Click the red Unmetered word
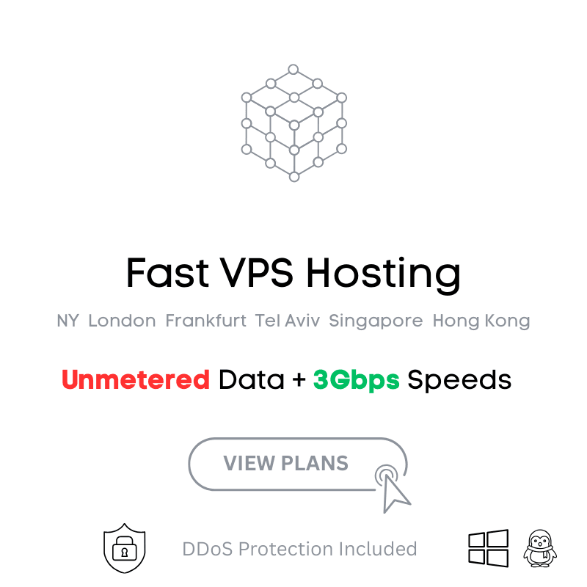 click(136, 379)
